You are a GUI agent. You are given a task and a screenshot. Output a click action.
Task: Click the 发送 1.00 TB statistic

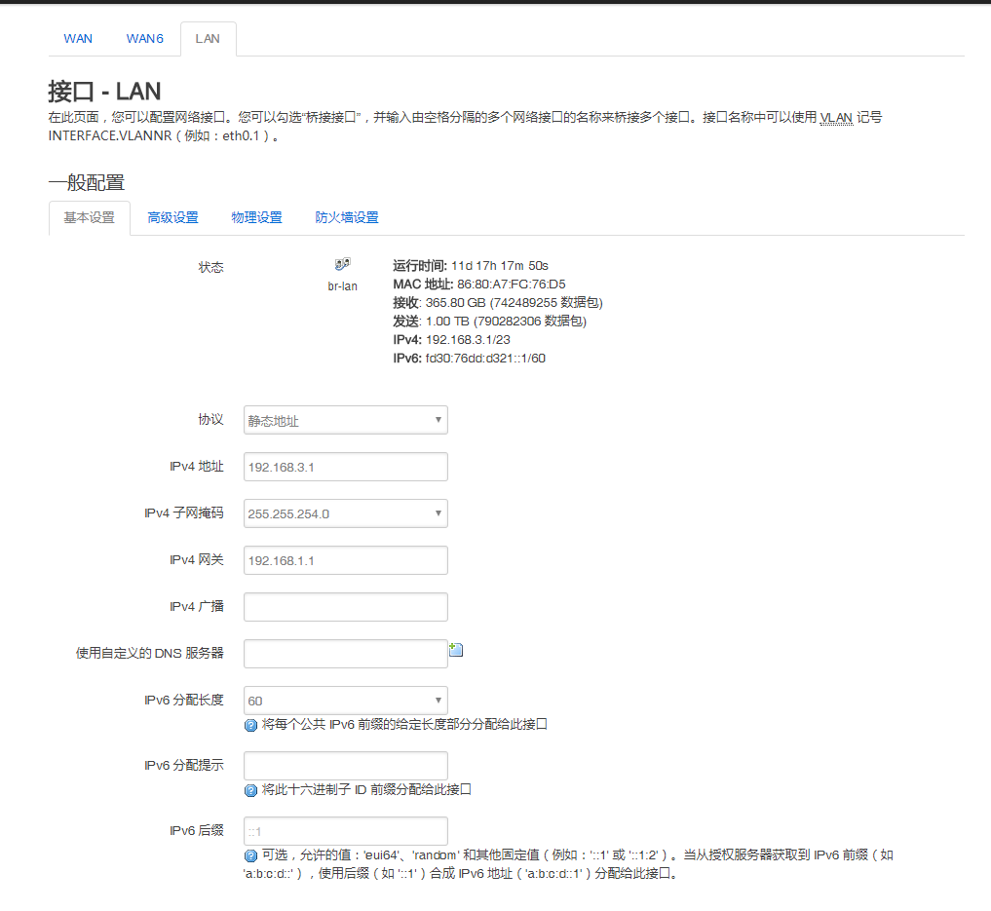pos(490,321)
